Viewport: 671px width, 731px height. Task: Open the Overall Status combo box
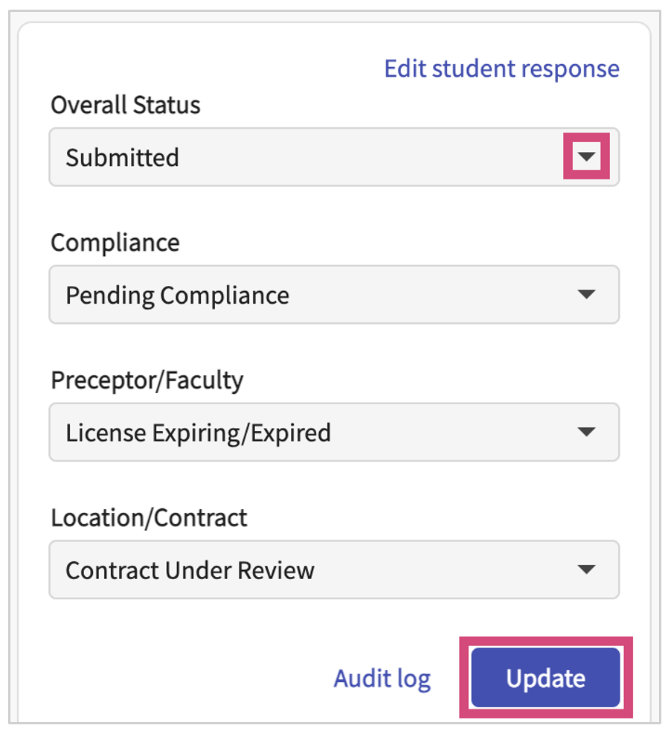pos(334,157)
